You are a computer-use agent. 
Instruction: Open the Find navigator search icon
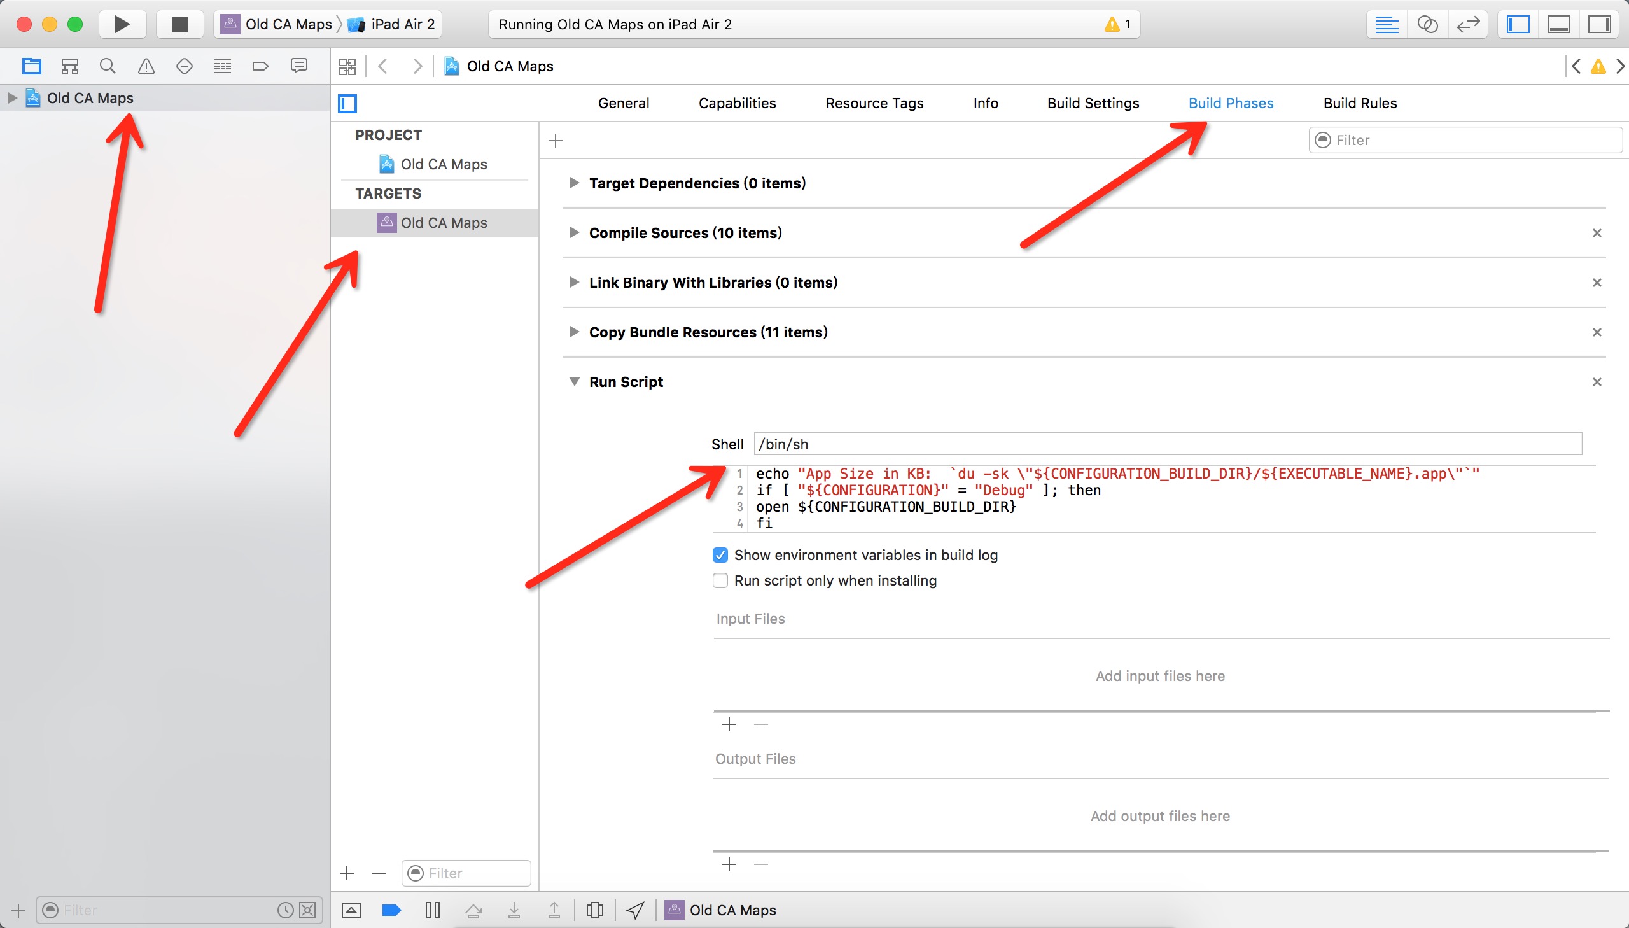click(x=108, y=66)
